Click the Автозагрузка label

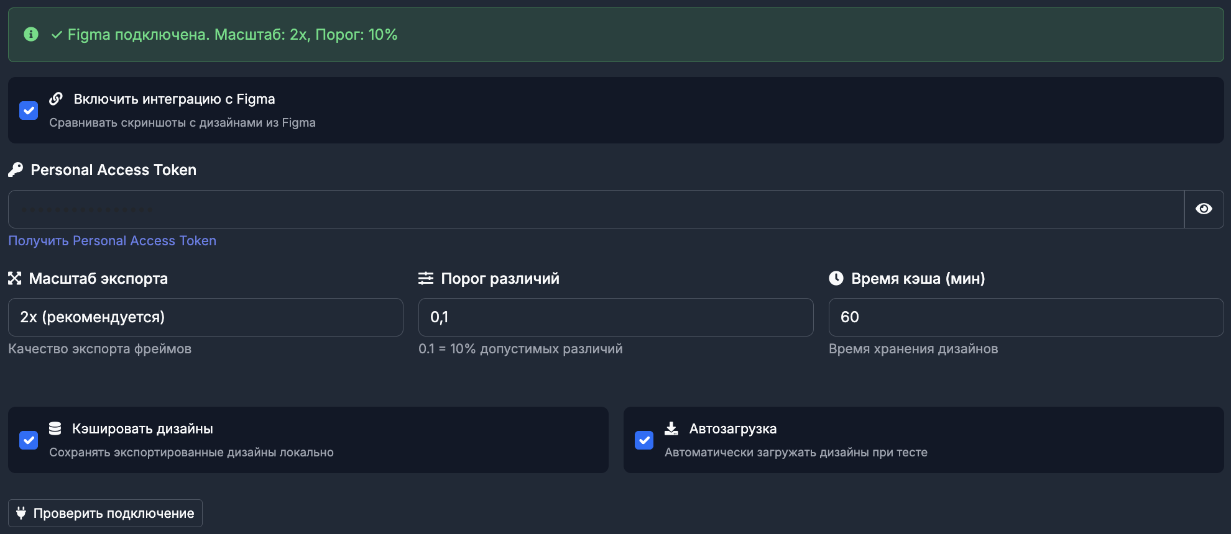coord(733,429)
